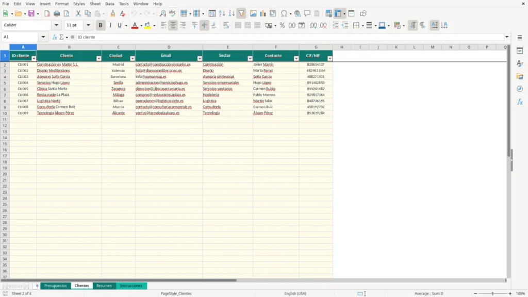Select the cell with Construcciones Martín S.L.
The image size is (528, 297).
point(69,64)
